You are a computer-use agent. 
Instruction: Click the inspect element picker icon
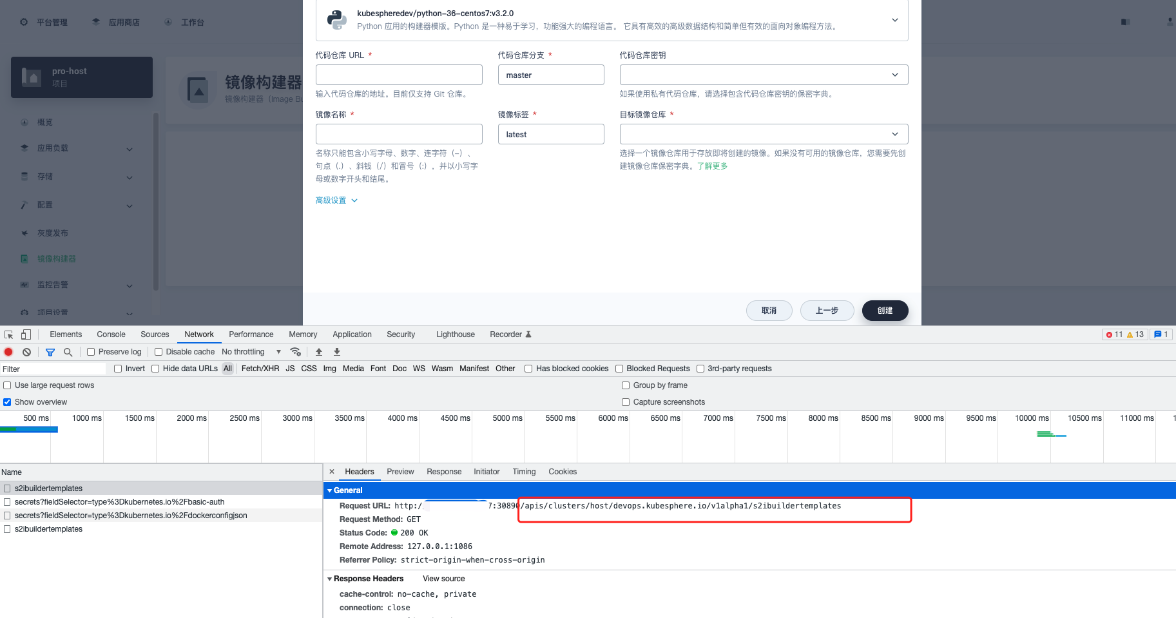pos(9,334)
